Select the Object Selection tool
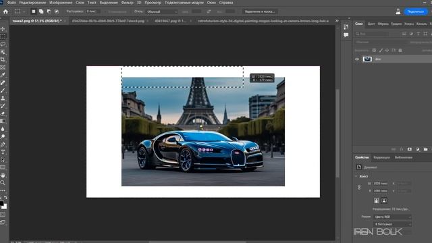 (x=3, y=52)
